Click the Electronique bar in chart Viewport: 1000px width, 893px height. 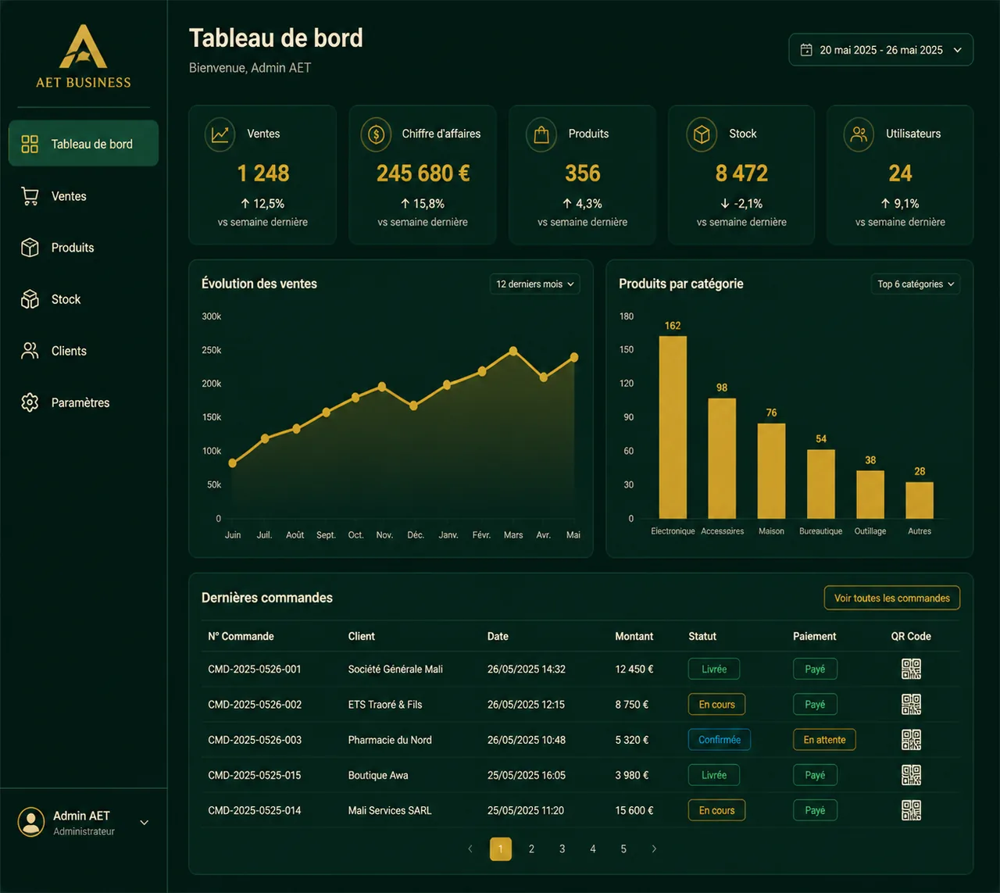673,427
